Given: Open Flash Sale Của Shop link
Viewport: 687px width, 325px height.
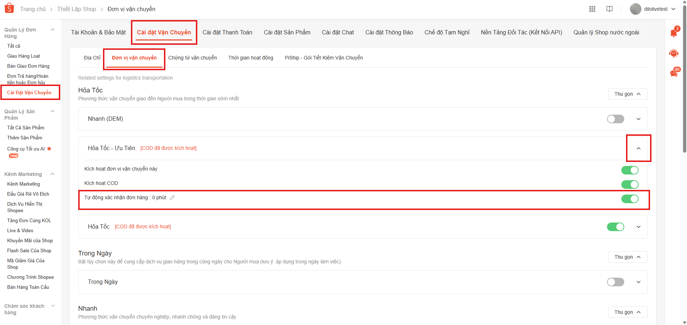Looking at the screenshot, I should (29, 250).
